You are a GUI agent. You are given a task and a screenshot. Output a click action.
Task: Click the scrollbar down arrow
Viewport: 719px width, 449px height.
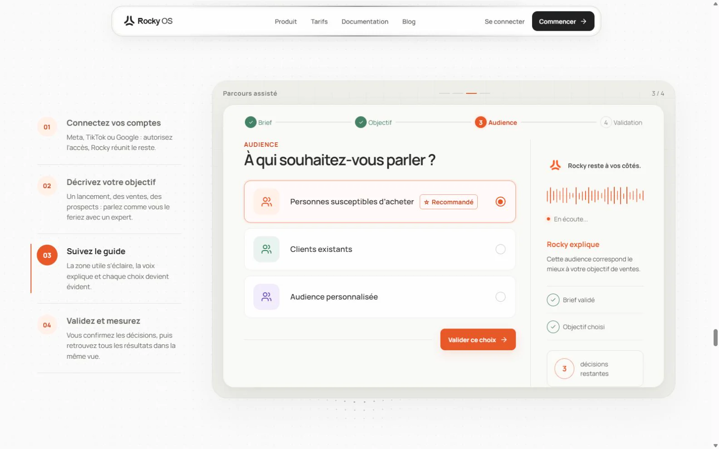pos(715,445)
